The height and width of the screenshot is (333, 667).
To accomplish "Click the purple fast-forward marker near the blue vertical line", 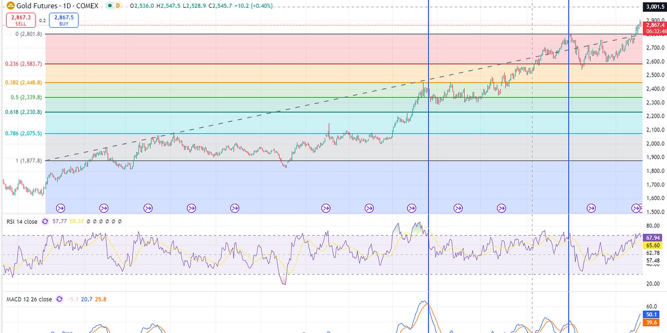I will pyautogui.click(x=411, y=208).
